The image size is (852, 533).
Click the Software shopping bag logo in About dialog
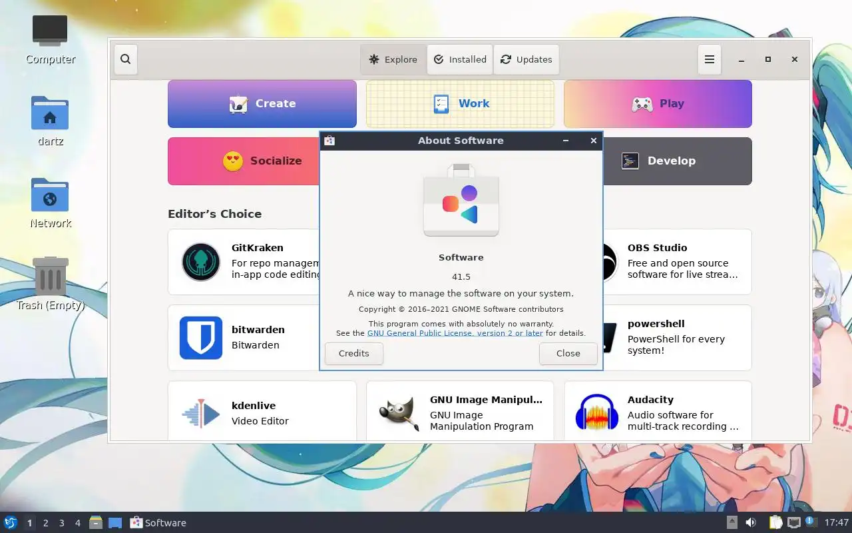click(461, 200)
